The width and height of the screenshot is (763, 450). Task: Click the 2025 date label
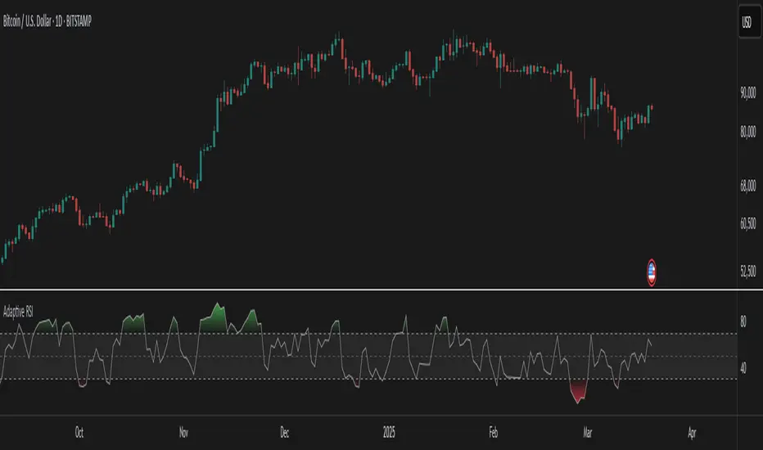click(x=389, y=432)
